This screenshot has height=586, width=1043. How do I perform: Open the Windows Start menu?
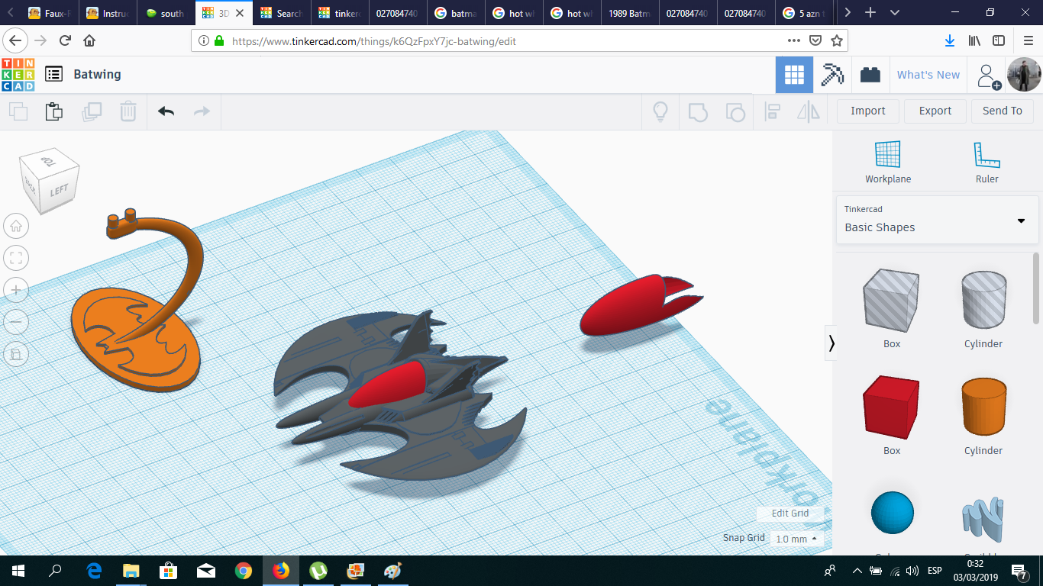point(18,571)
